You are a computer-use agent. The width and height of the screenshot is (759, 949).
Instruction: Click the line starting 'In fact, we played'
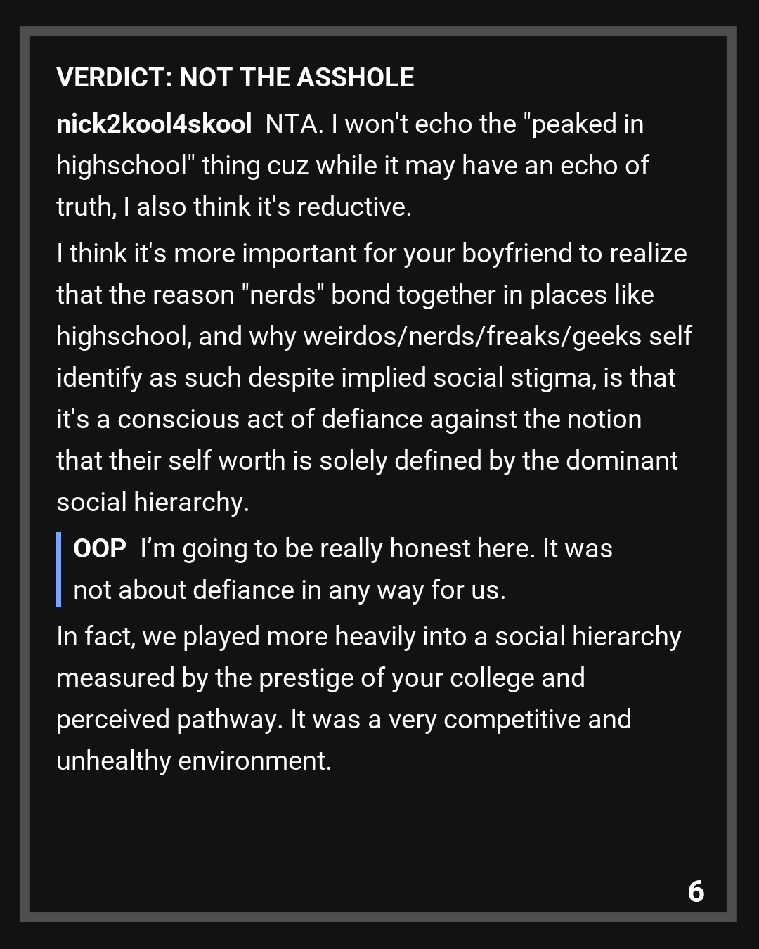pyautogui.click(x=368, y=637)
